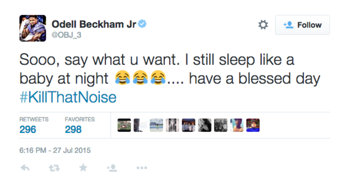The image size is (350, 190).
Task: Click the add-person icon below the timestamp
Action: coord(112,168)
